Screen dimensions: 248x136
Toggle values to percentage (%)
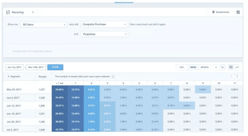pyautogui.click(x=222, y=67)
